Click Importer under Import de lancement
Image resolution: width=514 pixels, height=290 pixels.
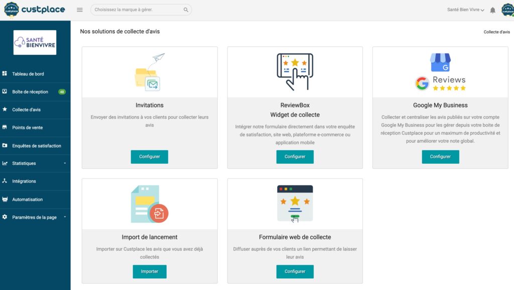click(149, 271)
